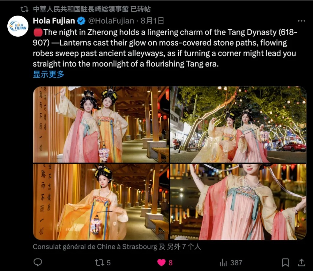Screen dimensions: 313x271
Task: Click the retweet icon showing 5
Action: tap(102, 263)
